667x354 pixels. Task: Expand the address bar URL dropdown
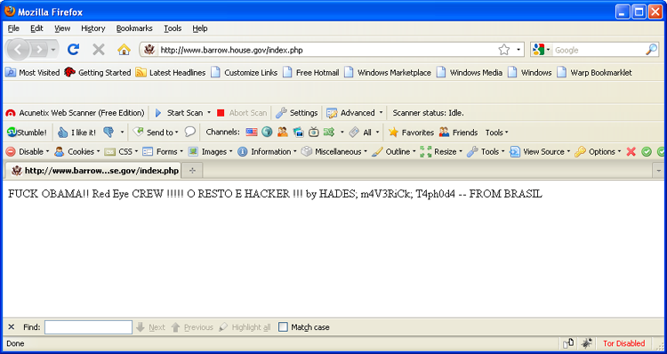(518, 50)
